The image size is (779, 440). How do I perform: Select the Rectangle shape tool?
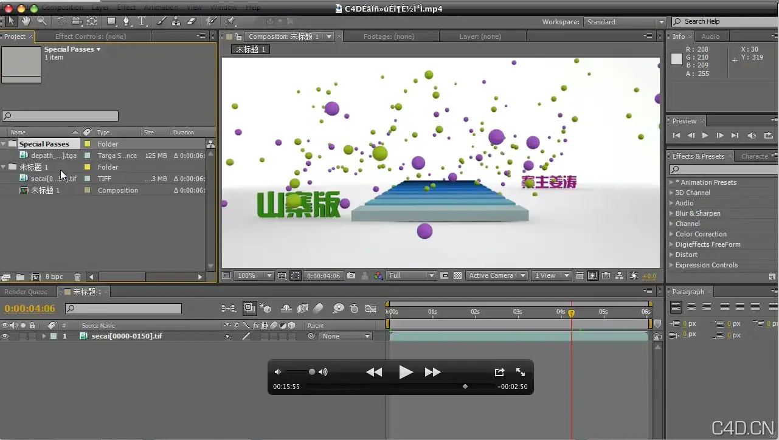[112, 21]
